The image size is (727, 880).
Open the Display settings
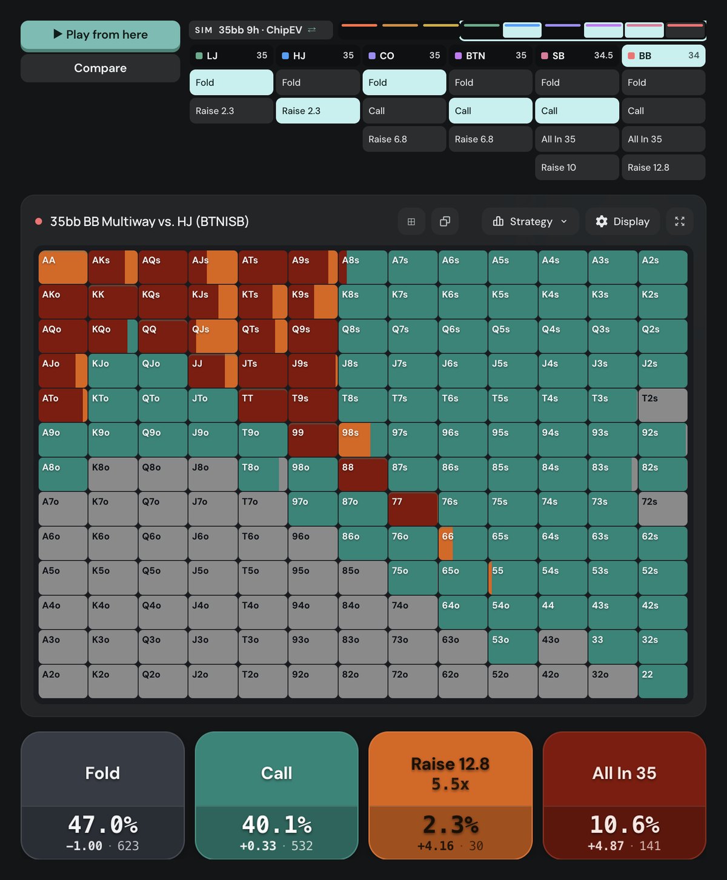pos(623,222)
